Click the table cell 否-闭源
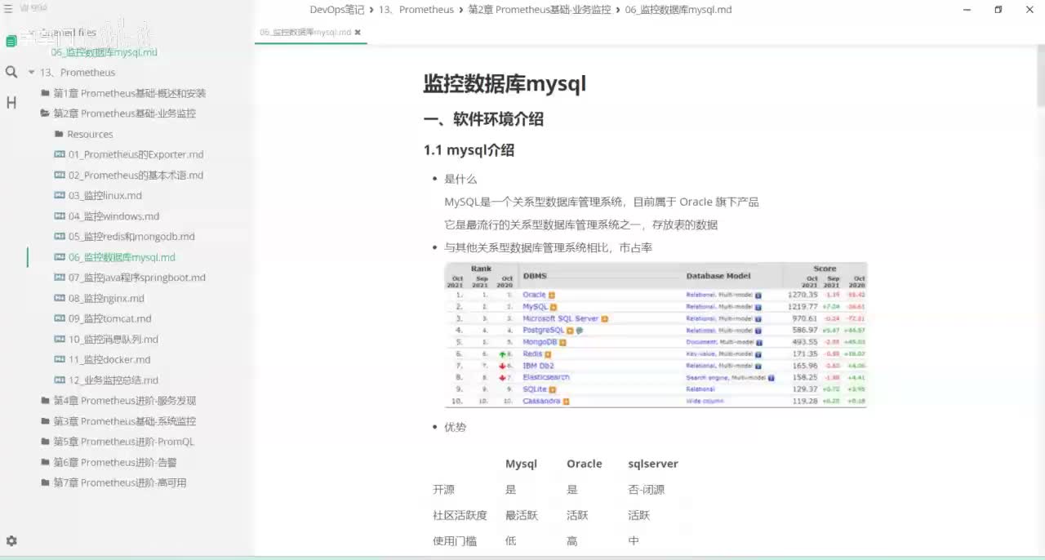The image size is (1045, 560). tap(647, 490)
